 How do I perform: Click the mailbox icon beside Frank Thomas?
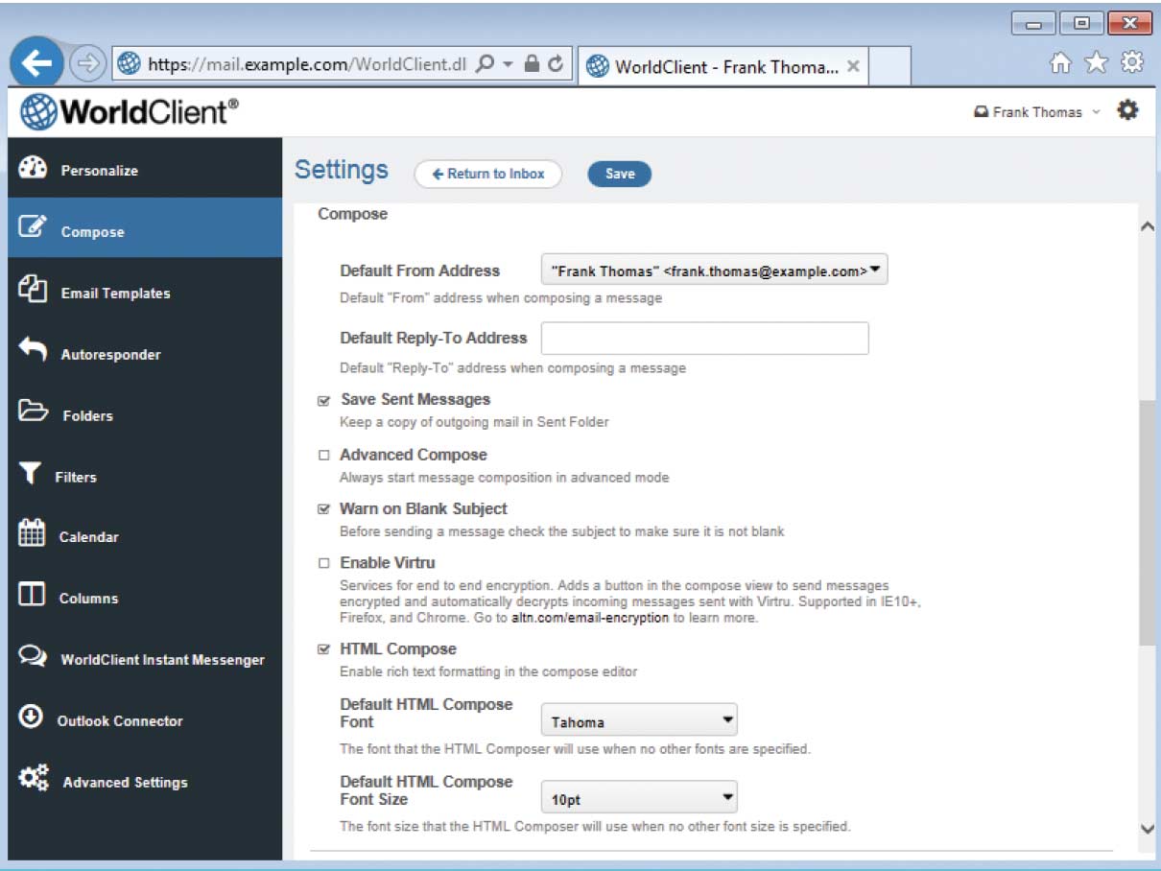pos(981,112)
